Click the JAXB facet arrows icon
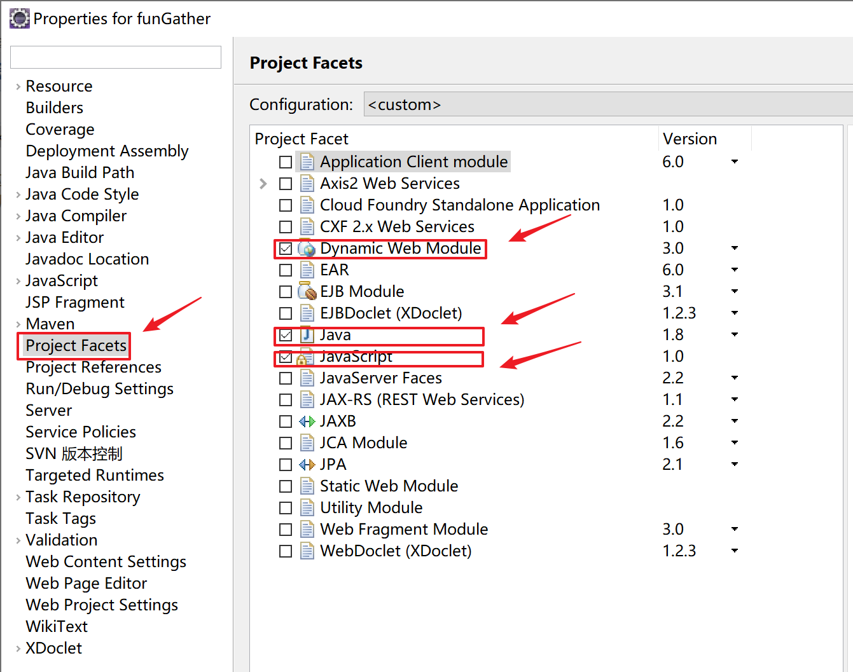The height and width of the screenshot is (672, 853). tap(307, 422)
